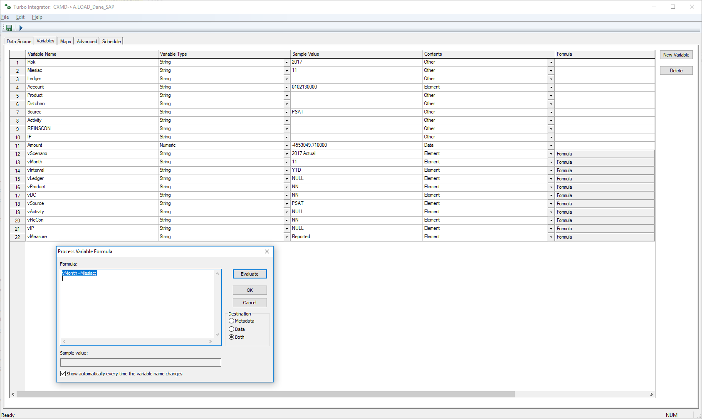
Task: Open Contents dropdown for vMonth row
Action: pyautogui.click(x=551, y=162)
